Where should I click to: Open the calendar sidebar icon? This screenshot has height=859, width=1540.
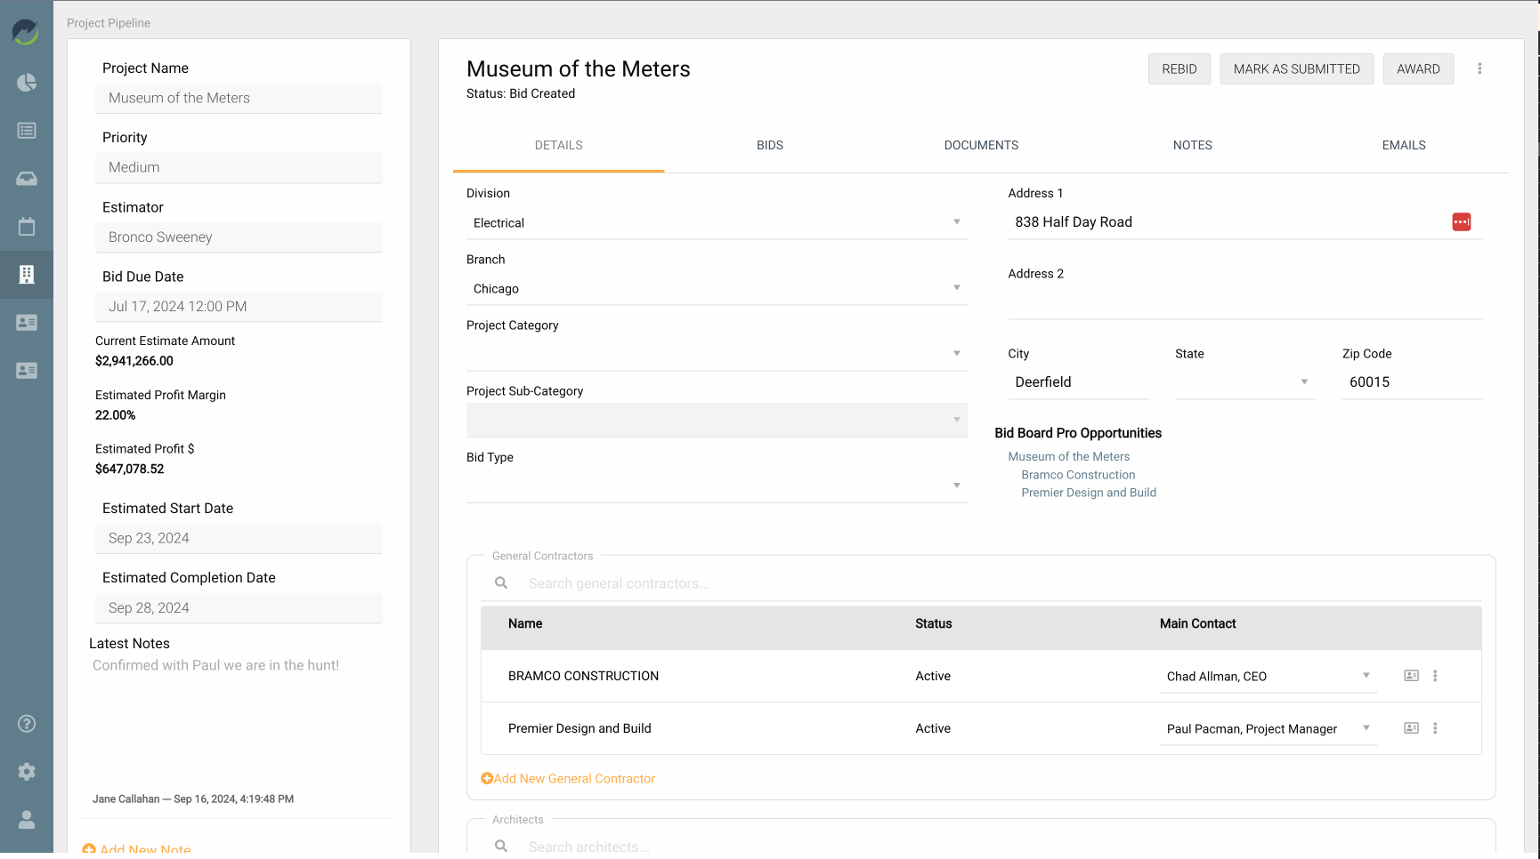click(x=27, y=227)
